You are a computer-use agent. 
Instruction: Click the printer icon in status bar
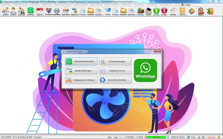pyautogui.click(x=199, y=137)
